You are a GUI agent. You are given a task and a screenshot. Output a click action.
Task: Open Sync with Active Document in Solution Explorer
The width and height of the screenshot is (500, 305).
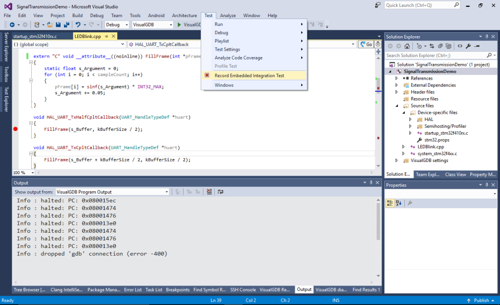[432, 46]
